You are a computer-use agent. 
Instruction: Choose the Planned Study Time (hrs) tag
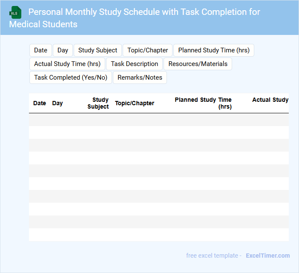[214, 50]
